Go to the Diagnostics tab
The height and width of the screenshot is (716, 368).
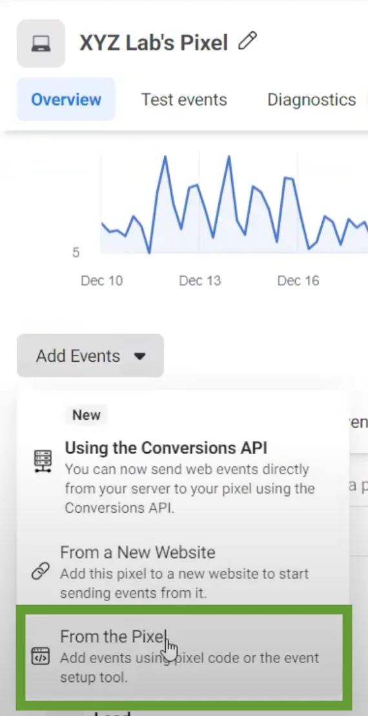click(311, 99)
